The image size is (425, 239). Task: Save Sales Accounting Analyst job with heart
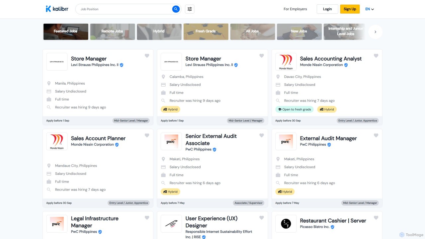click(x=376, y=56)
